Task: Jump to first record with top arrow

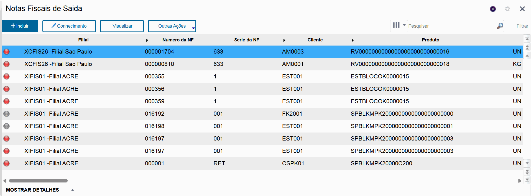Action: pyautogui.click(x=527, y=39)
